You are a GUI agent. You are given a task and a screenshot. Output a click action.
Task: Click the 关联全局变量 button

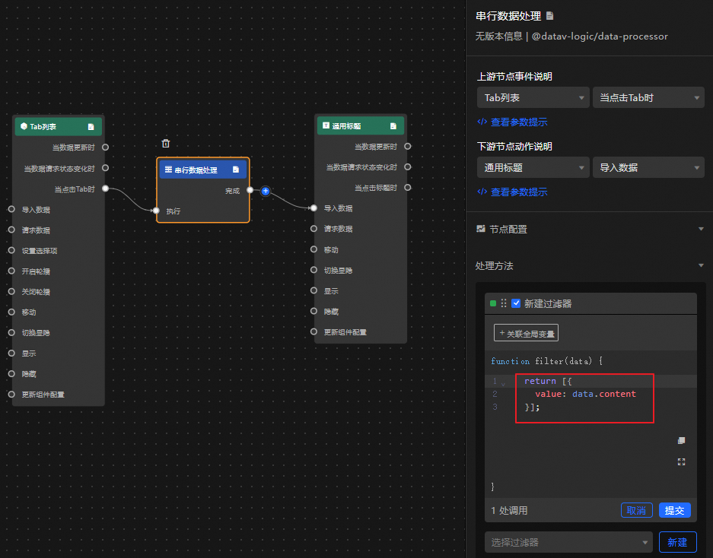click(x=526, y=333)
